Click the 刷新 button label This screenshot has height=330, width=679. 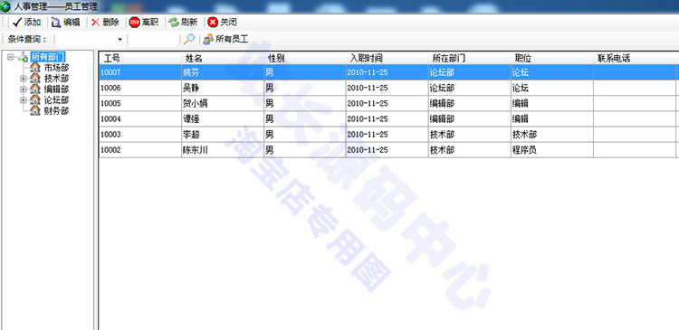point(189,23)
